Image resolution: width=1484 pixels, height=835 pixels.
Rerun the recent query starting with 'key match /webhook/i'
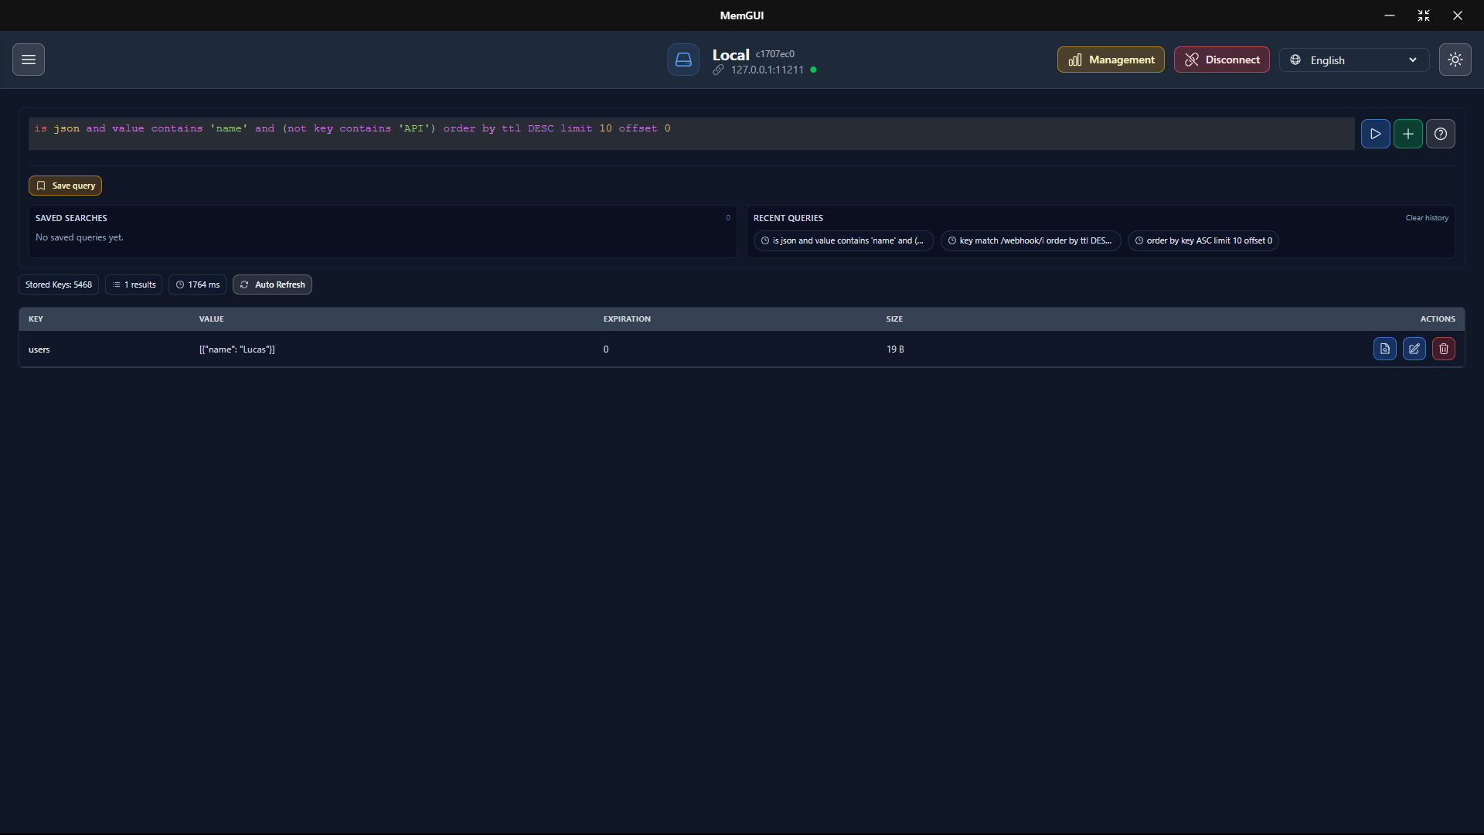click(x=1030, y=240)
